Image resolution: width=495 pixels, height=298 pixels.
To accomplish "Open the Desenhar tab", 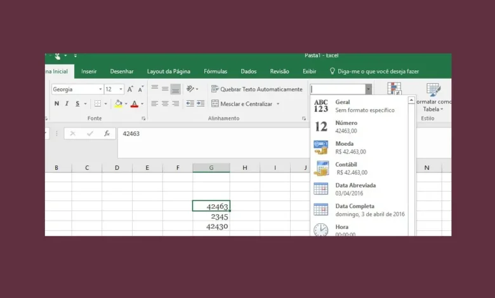I will [x=122, y=71].
